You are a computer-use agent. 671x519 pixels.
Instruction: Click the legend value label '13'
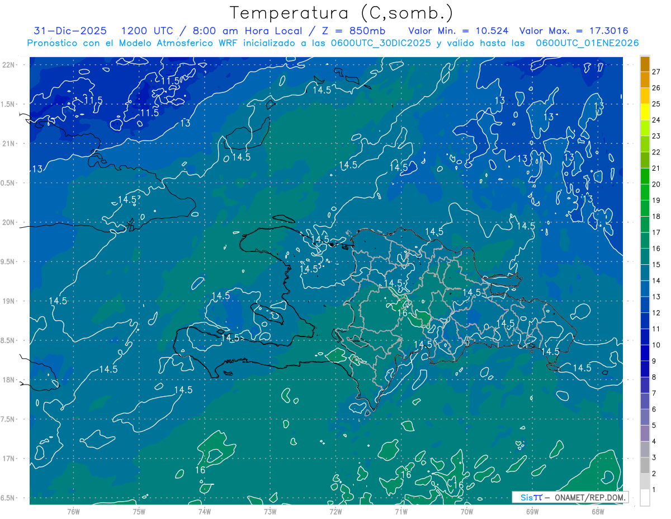click(656, 297)
